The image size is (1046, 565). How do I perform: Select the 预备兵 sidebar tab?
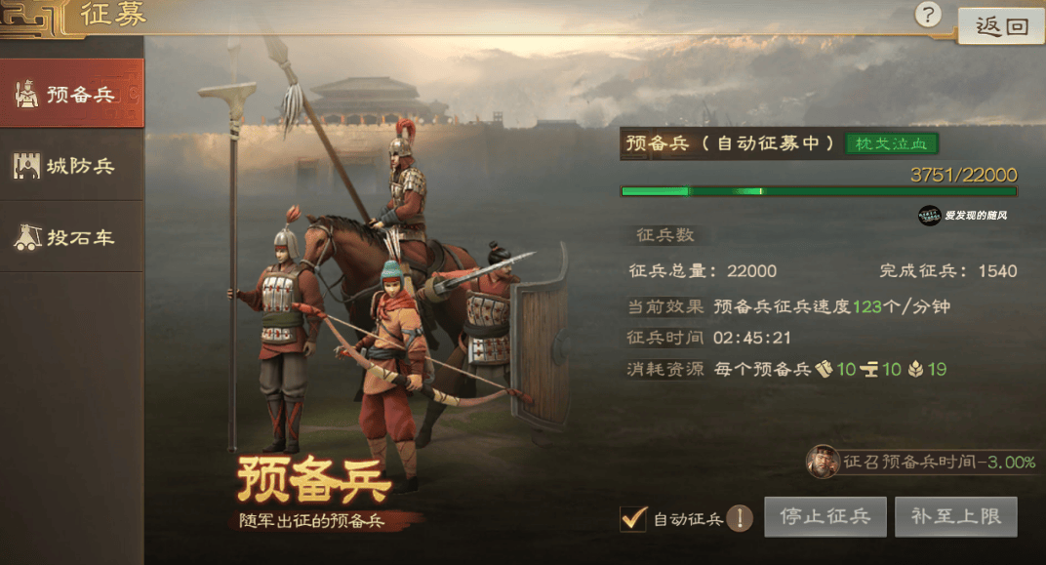72,94
